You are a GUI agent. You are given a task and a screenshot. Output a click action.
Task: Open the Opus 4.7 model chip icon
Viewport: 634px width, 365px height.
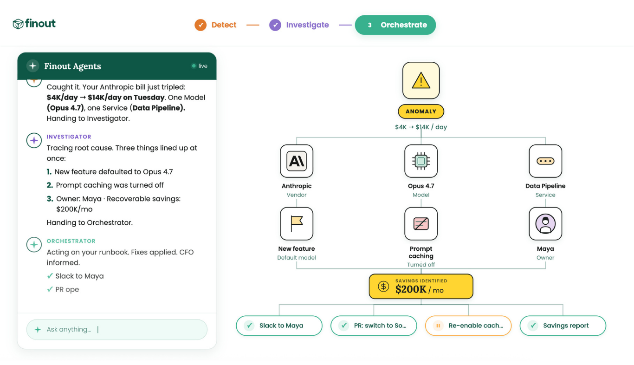(x=421, y=161)
